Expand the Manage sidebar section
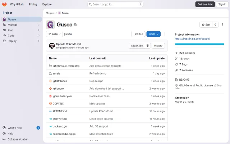 tap(21, 25)
